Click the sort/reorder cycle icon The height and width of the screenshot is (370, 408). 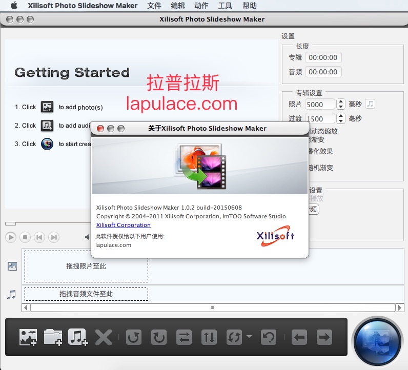[x=234, y=337]
